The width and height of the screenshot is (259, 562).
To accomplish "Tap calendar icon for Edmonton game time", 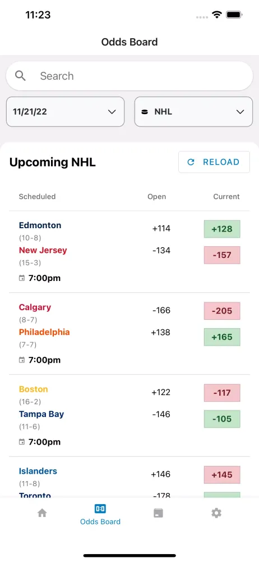I will 22,278.
